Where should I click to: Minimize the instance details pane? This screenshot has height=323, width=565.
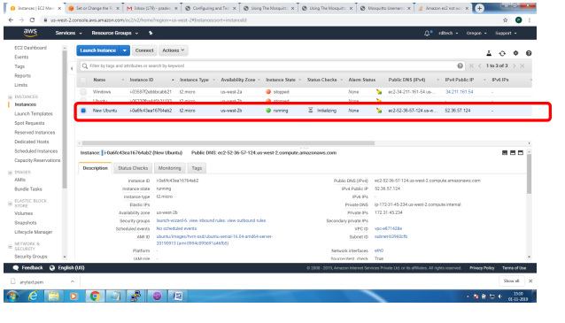pos(505,153)
